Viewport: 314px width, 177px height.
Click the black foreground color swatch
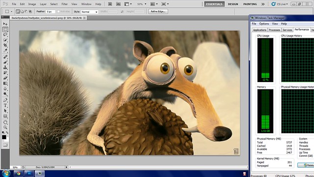[4, 137]
